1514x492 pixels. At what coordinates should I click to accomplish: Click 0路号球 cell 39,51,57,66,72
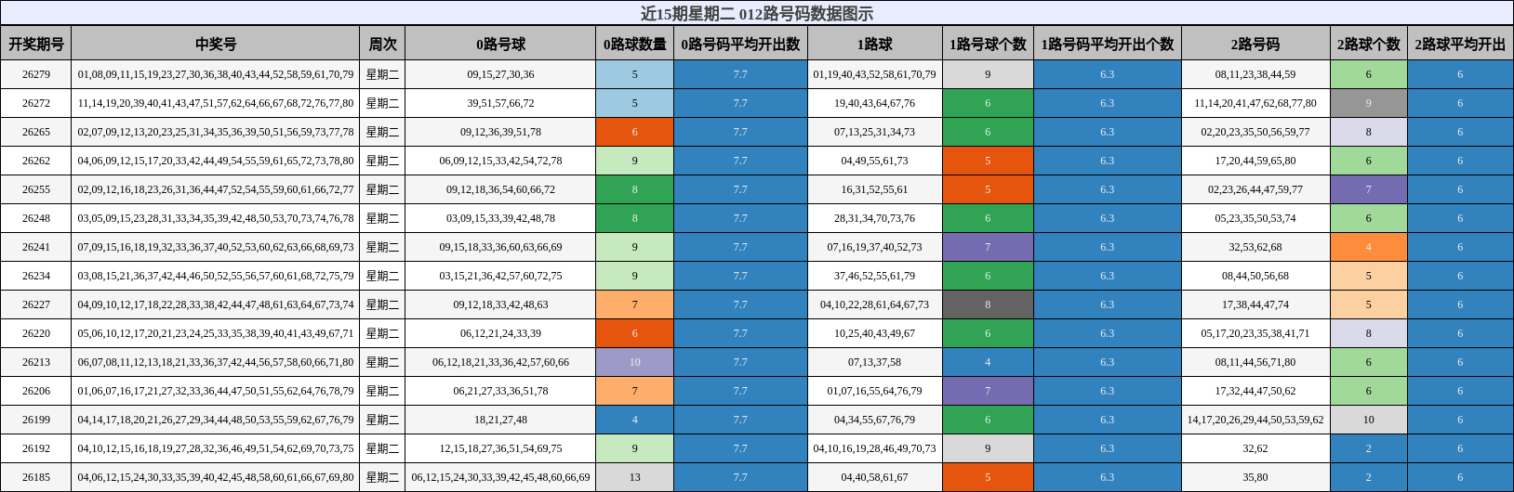click(500, 103)
